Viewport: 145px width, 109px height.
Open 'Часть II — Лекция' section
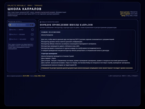coord(21,34)
